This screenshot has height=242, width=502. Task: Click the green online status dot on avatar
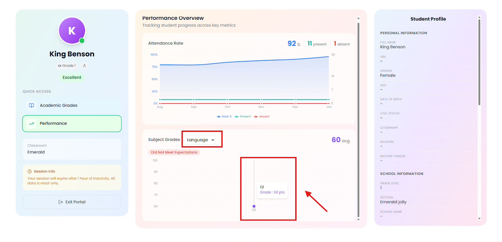click(82, 41)
